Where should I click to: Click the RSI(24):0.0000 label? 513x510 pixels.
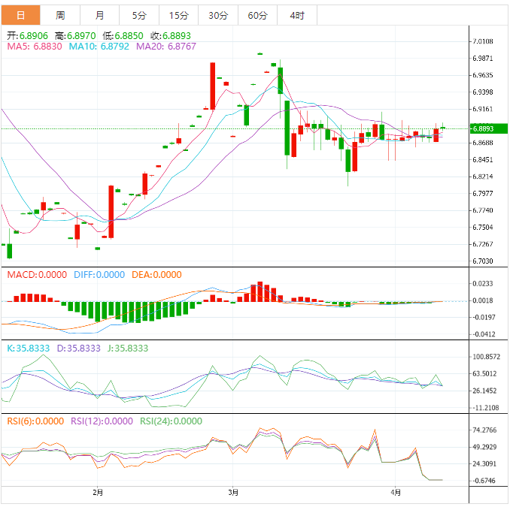[171, 421]
